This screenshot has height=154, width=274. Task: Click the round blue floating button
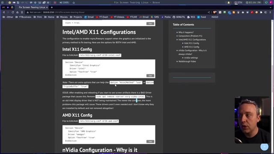click(265, 147)
